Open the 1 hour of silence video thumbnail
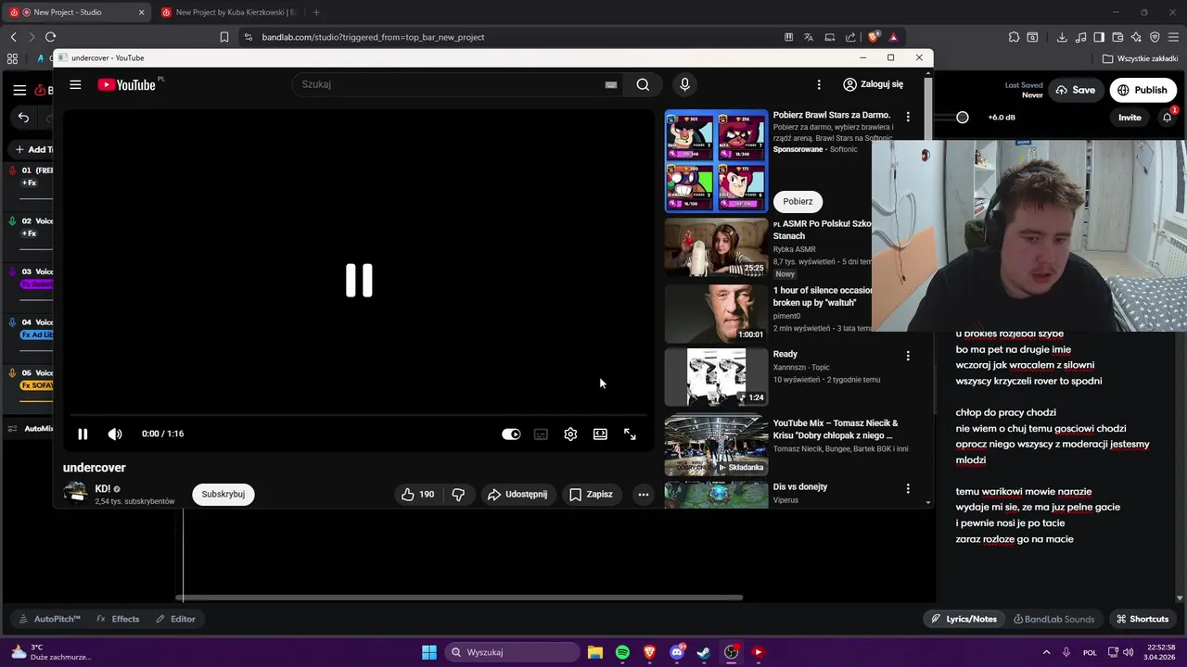The width and height of the screenshot is (1187, 667). 716,313
